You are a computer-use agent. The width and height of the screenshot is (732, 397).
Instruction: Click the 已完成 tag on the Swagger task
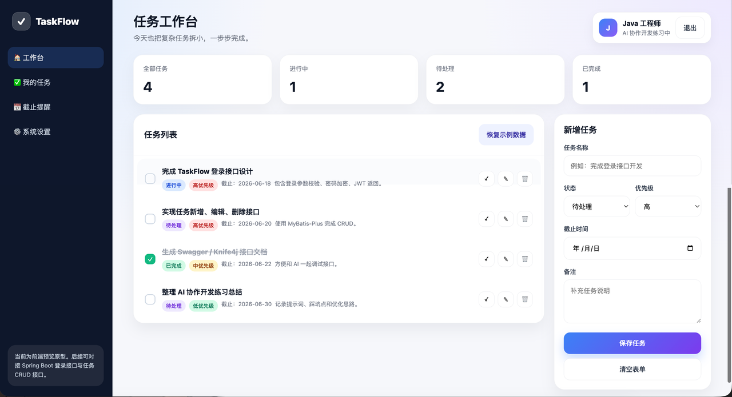pos(174,266)
